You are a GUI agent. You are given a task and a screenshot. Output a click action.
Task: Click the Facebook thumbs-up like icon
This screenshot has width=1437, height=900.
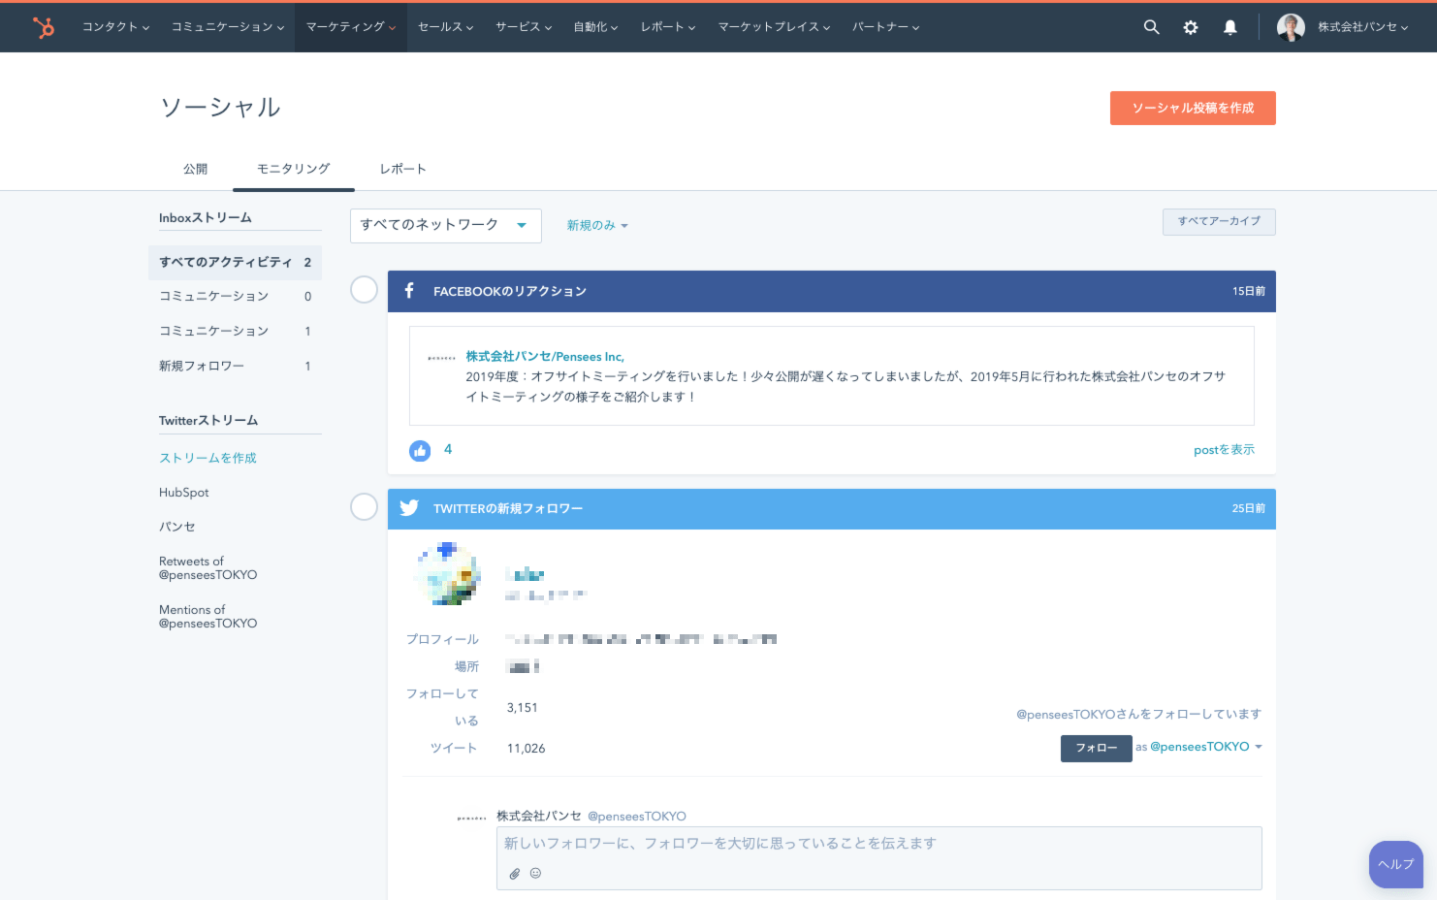pos(420,450)
